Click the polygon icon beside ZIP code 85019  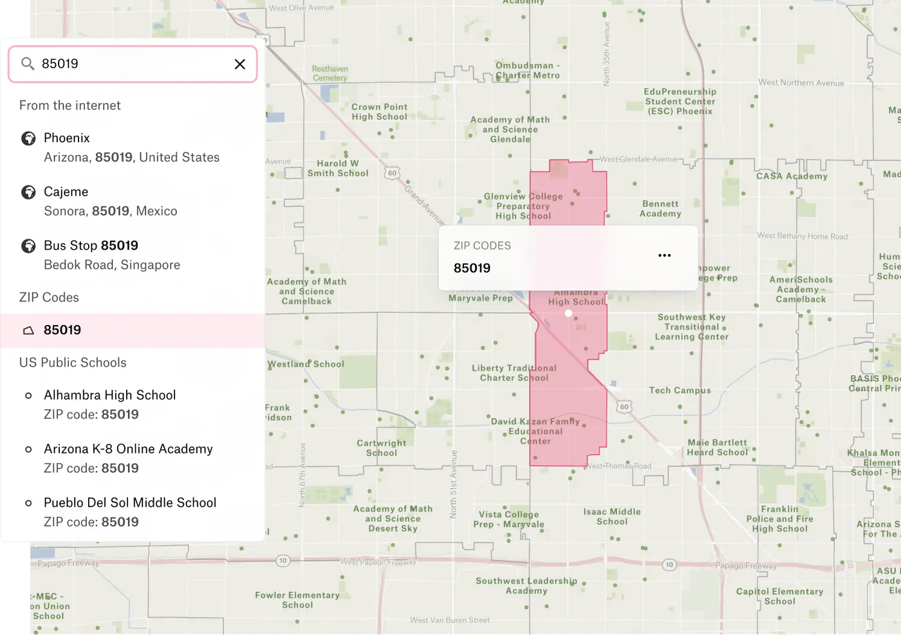[28, 331]
